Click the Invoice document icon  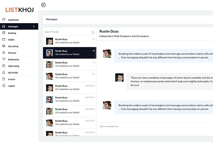coord(4,79)
